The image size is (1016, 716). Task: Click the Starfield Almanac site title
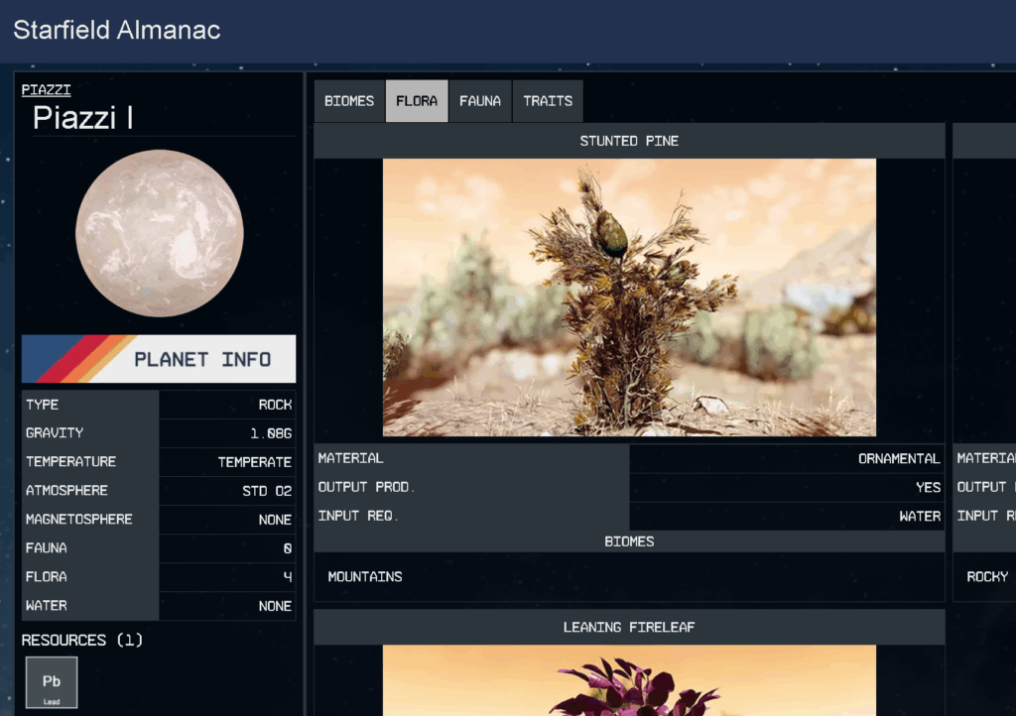pos(117,30)
